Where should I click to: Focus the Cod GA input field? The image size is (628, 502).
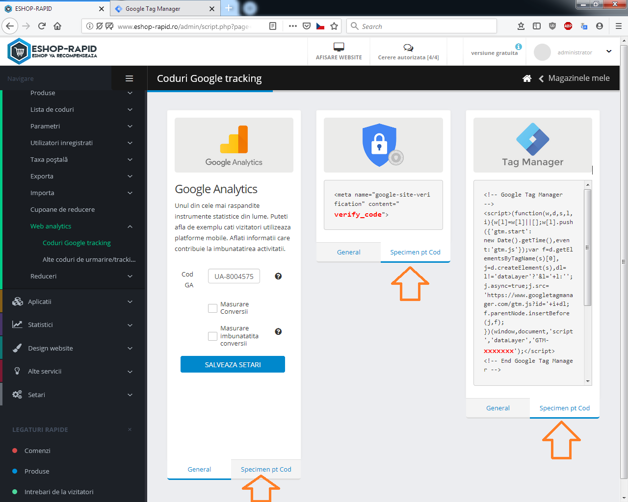(x=234, y=276)
